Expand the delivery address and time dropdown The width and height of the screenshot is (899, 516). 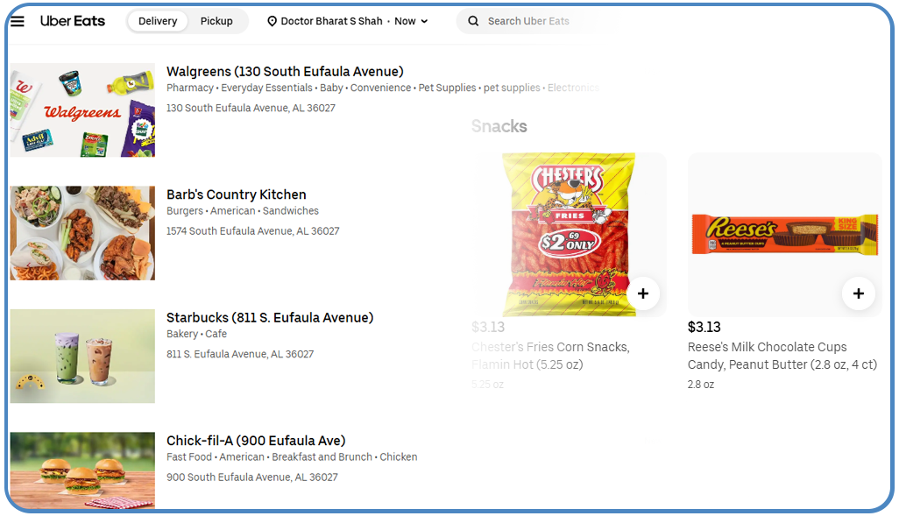[425, 21]
